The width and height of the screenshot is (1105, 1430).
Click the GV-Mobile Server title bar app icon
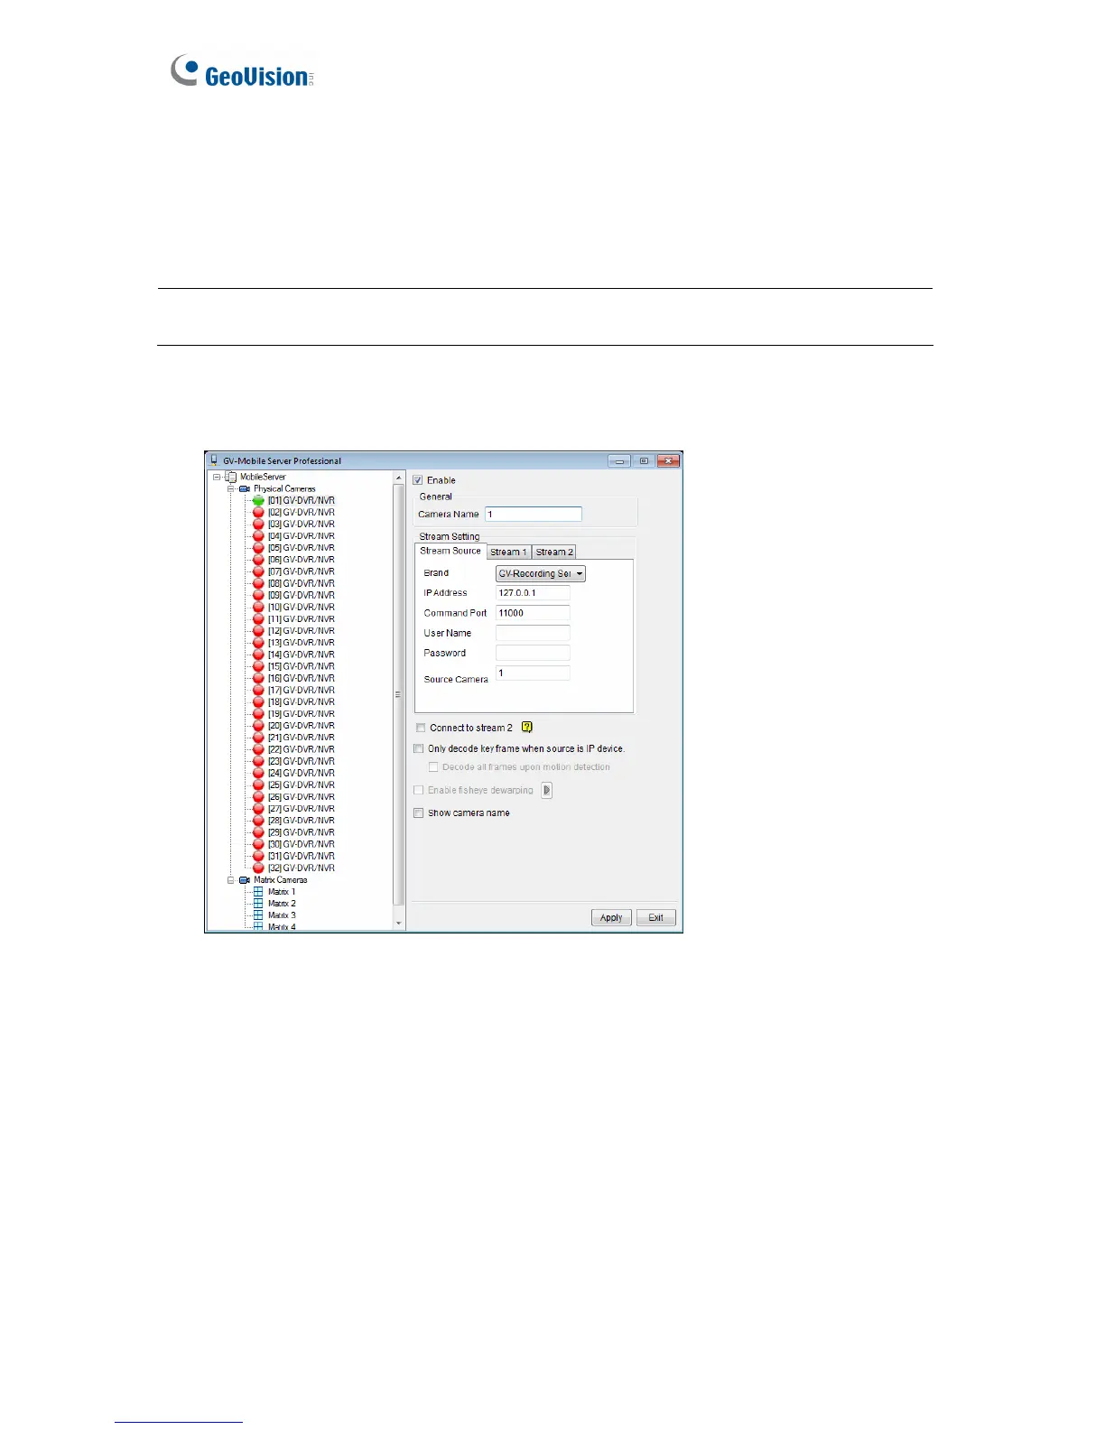[x=214, y=460]
